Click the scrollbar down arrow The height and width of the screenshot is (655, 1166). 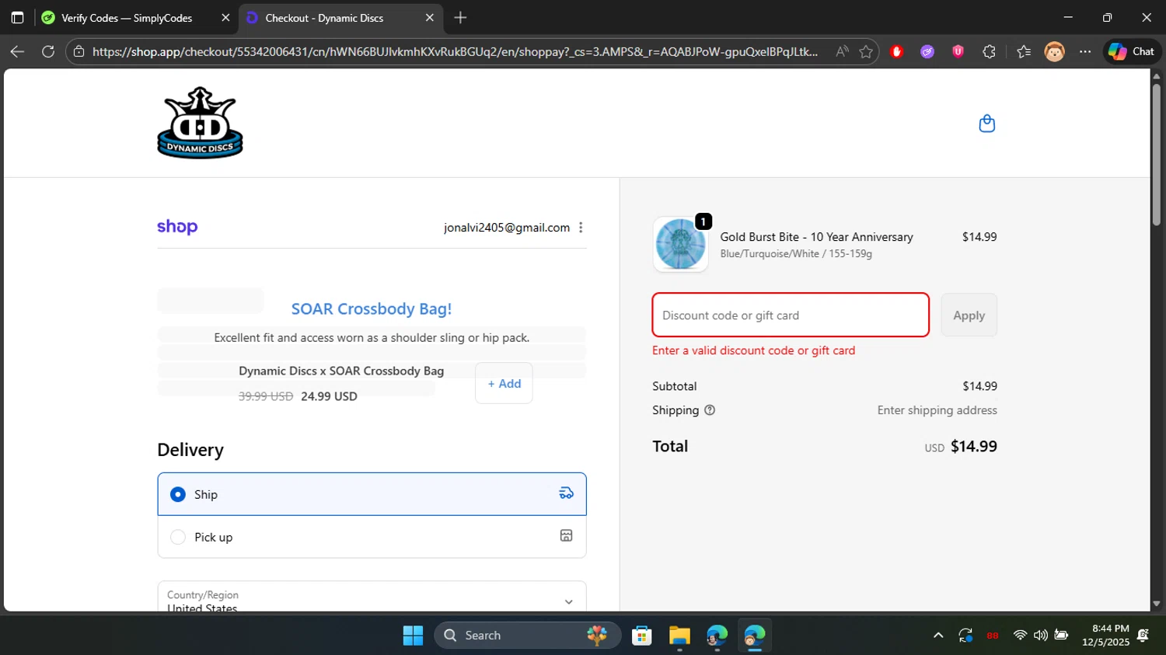[1156, 604]
